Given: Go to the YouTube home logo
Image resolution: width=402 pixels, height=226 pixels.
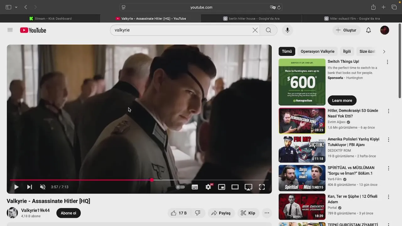Looking at the screenshot, I should pyautogui.click(x=33, y=30).
